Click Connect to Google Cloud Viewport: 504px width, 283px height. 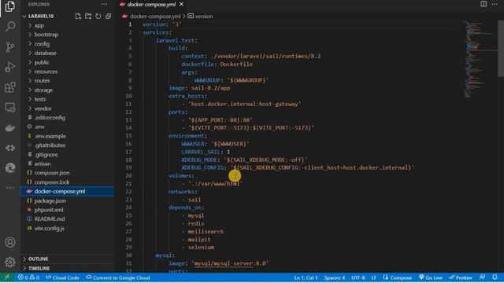(x=117, y=277)
